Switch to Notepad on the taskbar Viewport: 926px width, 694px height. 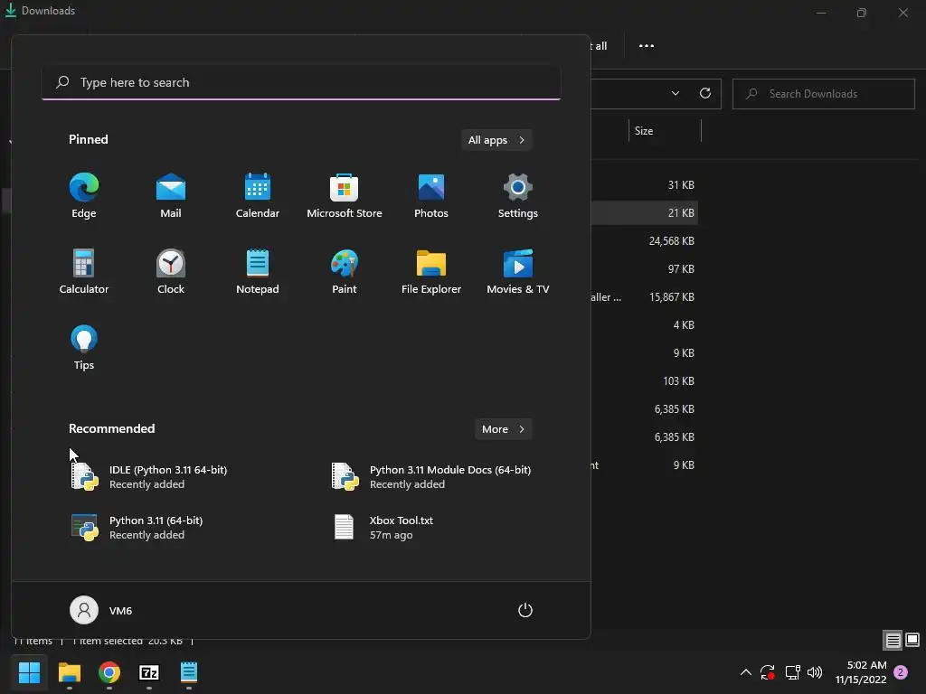click(x=189, y=672)
